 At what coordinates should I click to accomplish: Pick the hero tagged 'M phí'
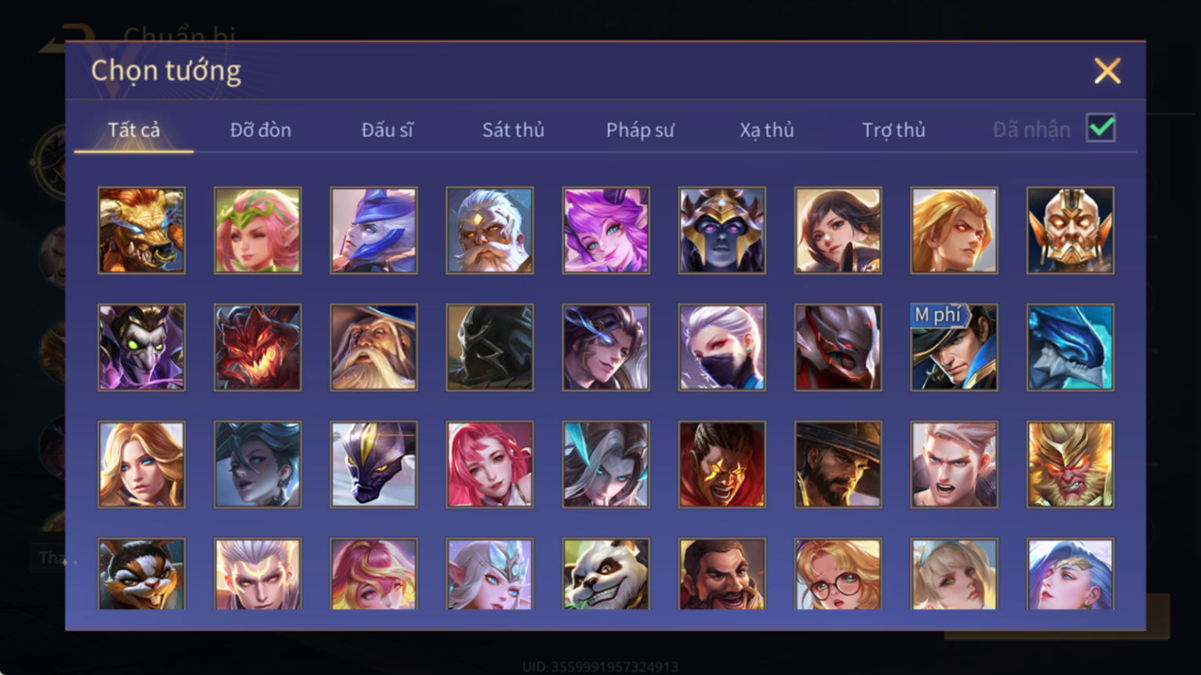pos(954,347)
